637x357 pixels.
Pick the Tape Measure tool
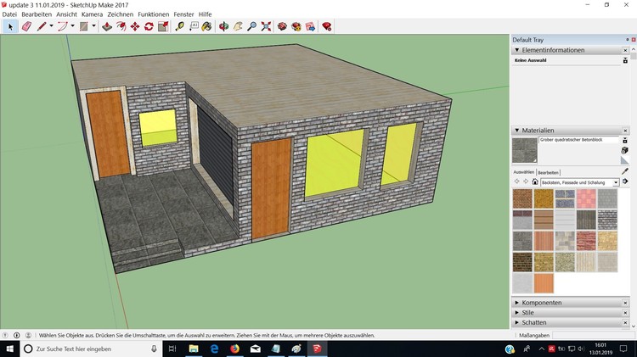(x=179, y=27)
